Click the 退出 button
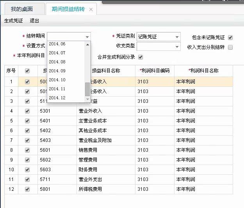 (34, 21)
